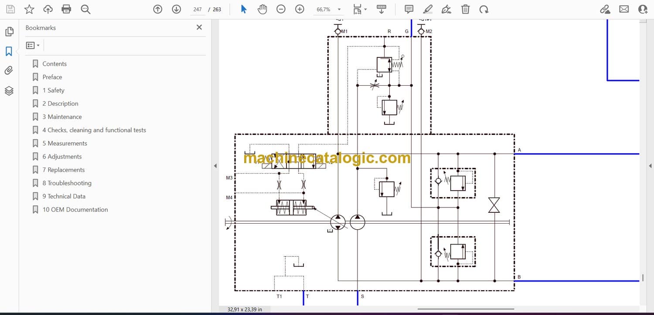The width and height of the screenshot is (654, 315).
Task: Zoom out with the minus button
Action: pos(281,9)
